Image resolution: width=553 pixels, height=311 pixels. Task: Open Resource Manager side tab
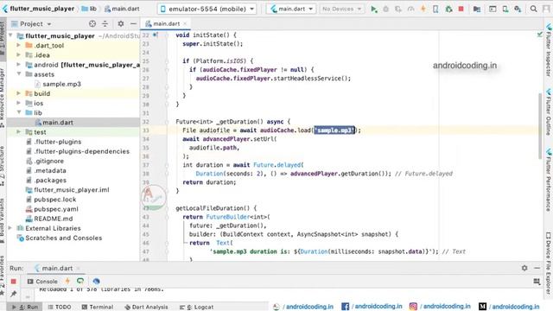(3, 98)
